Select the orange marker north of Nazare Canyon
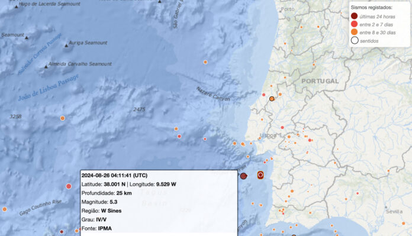This screenshot has width=412, height=236. (x=205, y=62)
